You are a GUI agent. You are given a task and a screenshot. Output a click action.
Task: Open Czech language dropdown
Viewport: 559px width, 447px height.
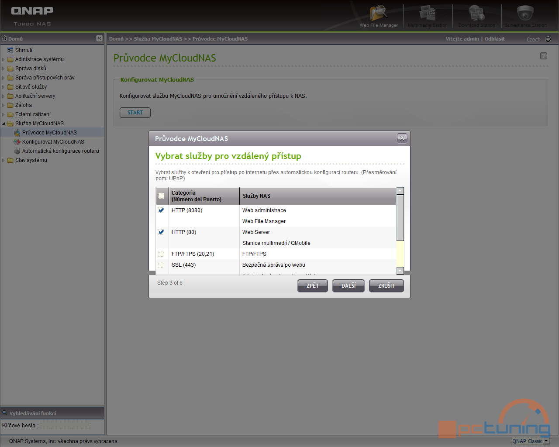tap(548, 39)
